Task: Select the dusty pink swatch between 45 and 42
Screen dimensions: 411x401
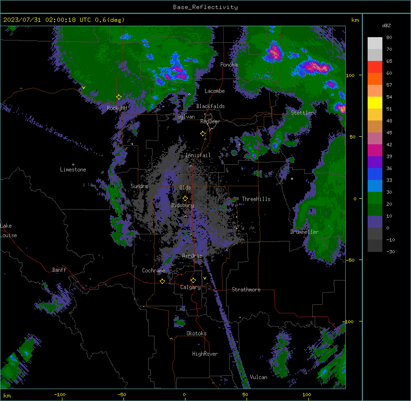Action: coord(375,139)
